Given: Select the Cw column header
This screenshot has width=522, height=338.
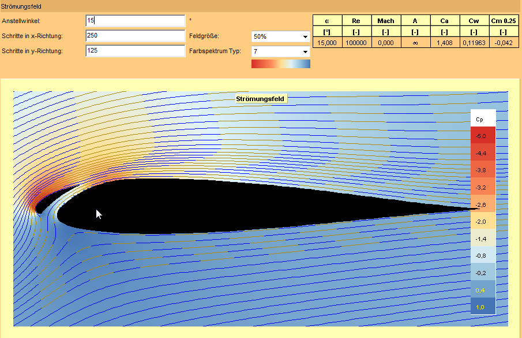Looking at the screenshot, I should tap(474, 21).
